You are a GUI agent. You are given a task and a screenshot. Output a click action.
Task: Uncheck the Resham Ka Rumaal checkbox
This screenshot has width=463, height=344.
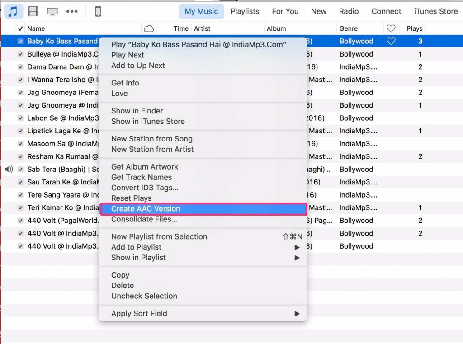click(x=20, y=156)
